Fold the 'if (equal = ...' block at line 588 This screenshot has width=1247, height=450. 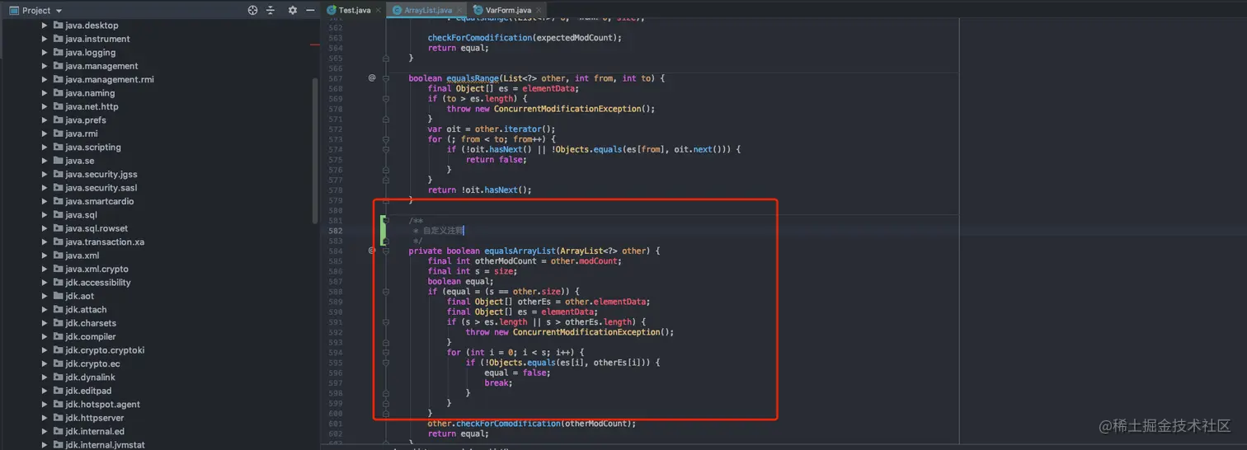pos(385,292)
